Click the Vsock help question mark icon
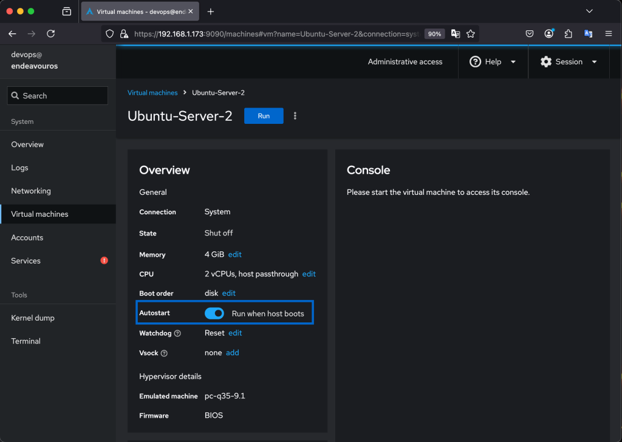This screenshot has height=442, width=622. (x=164, y=353)
